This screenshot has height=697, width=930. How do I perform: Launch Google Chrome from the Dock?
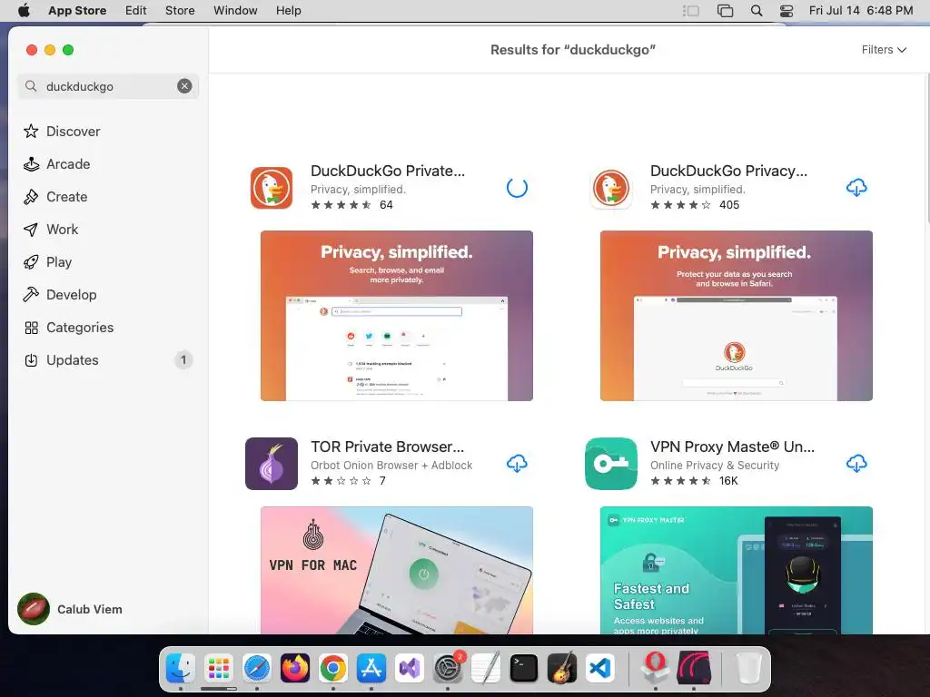pyautogui.click(x=332, y=669)
